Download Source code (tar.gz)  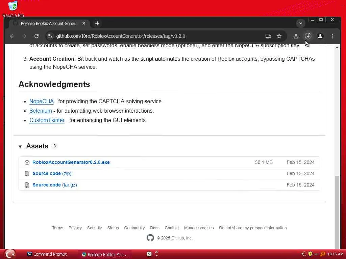55,185
